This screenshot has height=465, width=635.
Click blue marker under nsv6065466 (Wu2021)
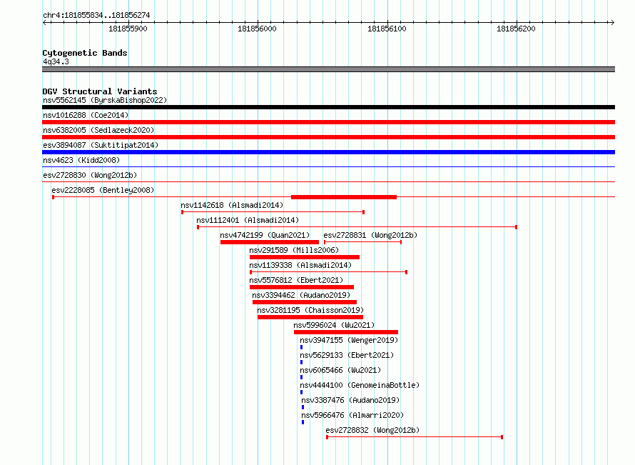coord(301,377)
